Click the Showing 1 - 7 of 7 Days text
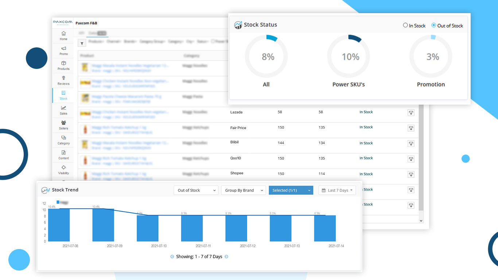The width and height of the screenshot is (498, 280). tap(199, 257)
